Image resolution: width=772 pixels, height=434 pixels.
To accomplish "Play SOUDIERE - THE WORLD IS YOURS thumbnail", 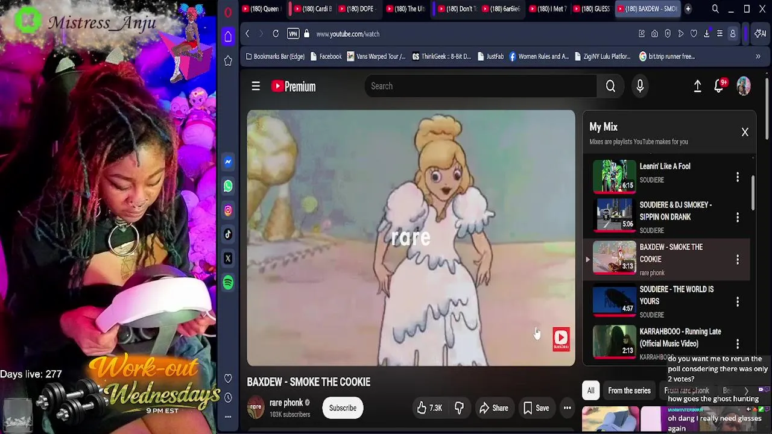I will [x=614, y=300].
